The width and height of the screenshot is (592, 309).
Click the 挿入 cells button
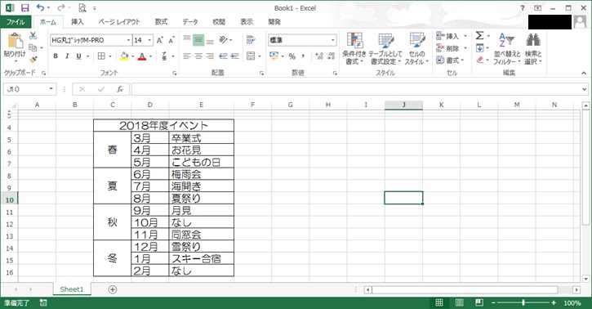pos(452,36)
